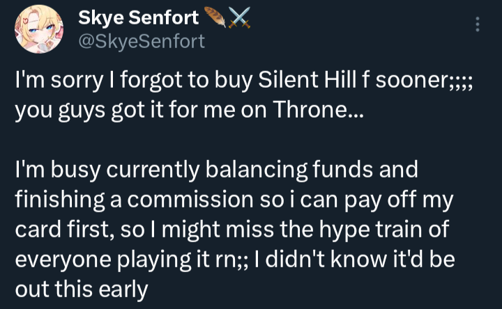Click the @SkyeSenfort handle
The image size is (502, 309).
point(142,42)
